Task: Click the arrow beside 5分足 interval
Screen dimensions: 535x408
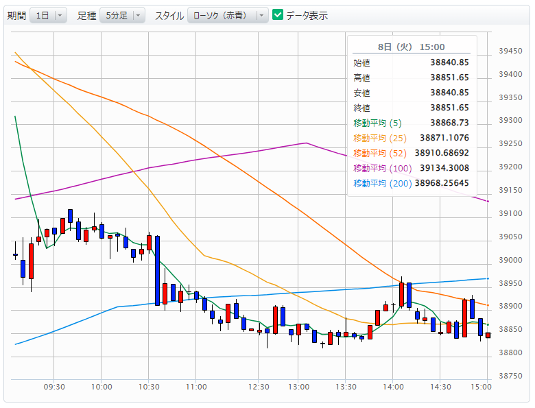Action: (x=138, y=15)
